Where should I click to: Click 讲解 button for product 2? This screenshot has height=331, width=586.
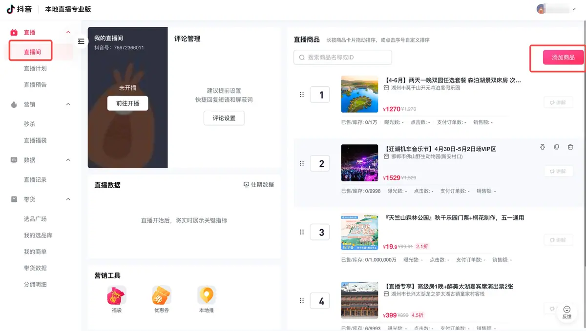(558, 171)
